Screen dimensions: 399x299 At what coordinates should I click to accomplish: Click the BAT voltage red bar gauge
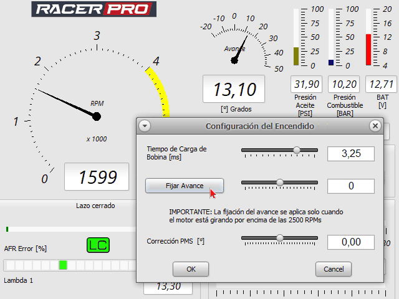coord(368,37)
